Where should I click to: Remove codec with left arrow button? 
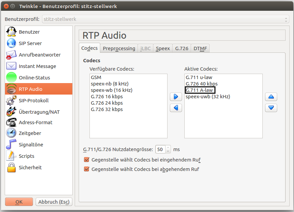tap(176, 108)
